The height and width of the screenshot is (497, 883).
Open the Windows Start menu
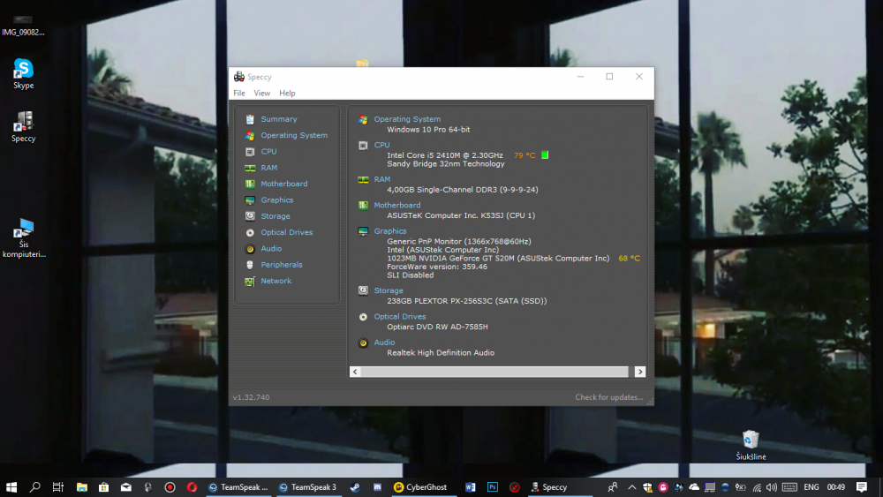(11, 487)
